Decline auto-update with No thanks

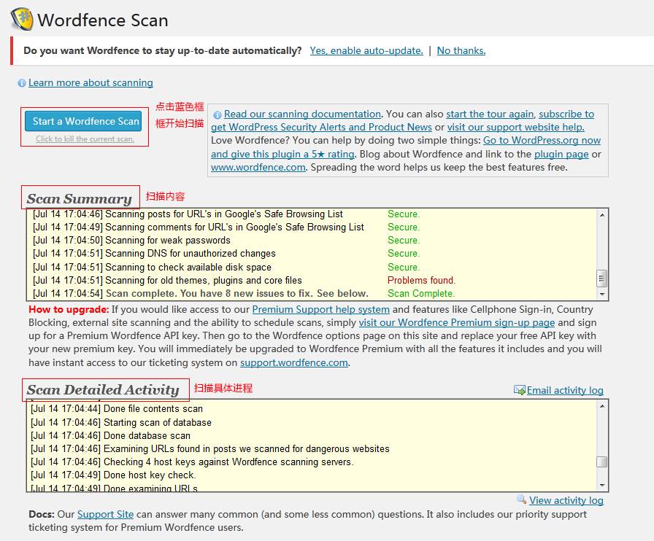coord(461,50)
